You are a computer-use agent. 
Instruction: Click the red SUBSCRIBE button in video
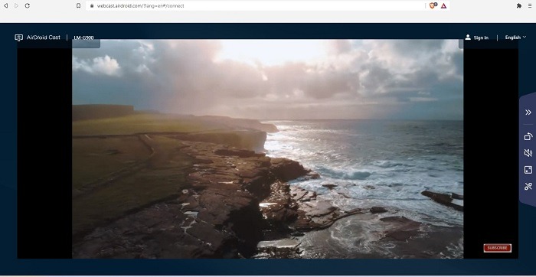point(498,248)
